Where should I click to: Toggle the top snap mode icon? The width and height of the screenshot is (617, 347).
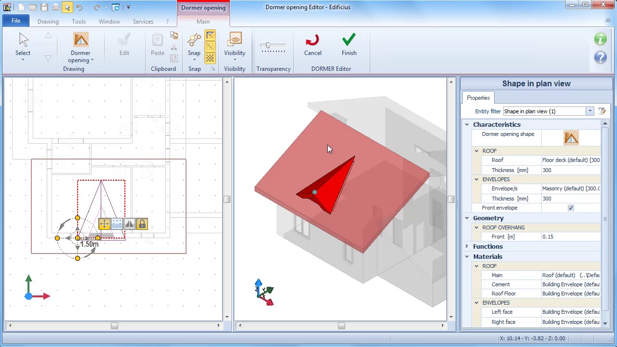210,36
